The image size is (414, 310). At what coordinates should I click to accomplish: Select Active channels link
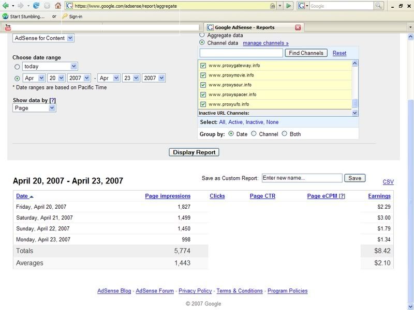pos(235,122)
